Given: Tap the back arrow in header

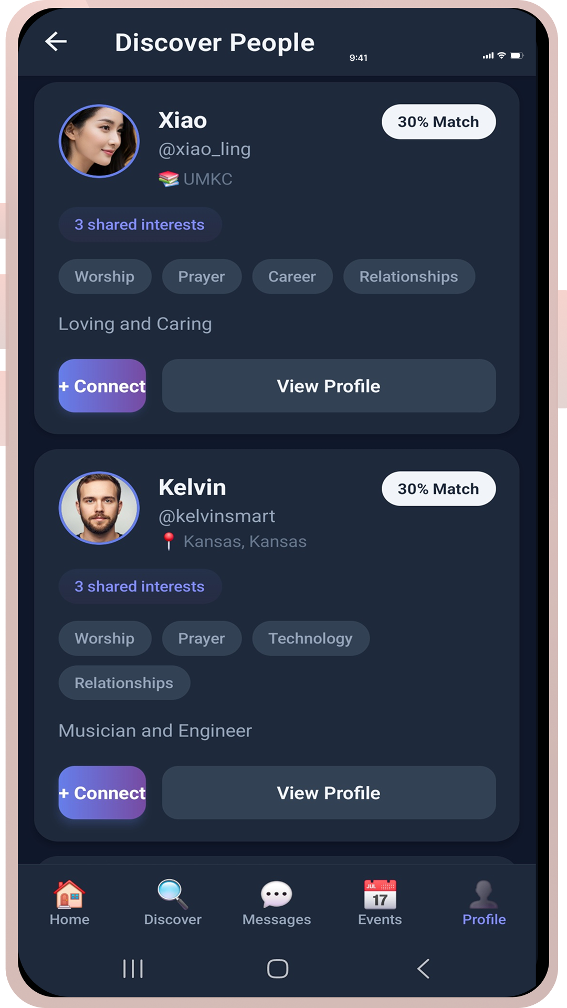Looking at the screenshot, I should pyautogui.click(x=56, y=41).
